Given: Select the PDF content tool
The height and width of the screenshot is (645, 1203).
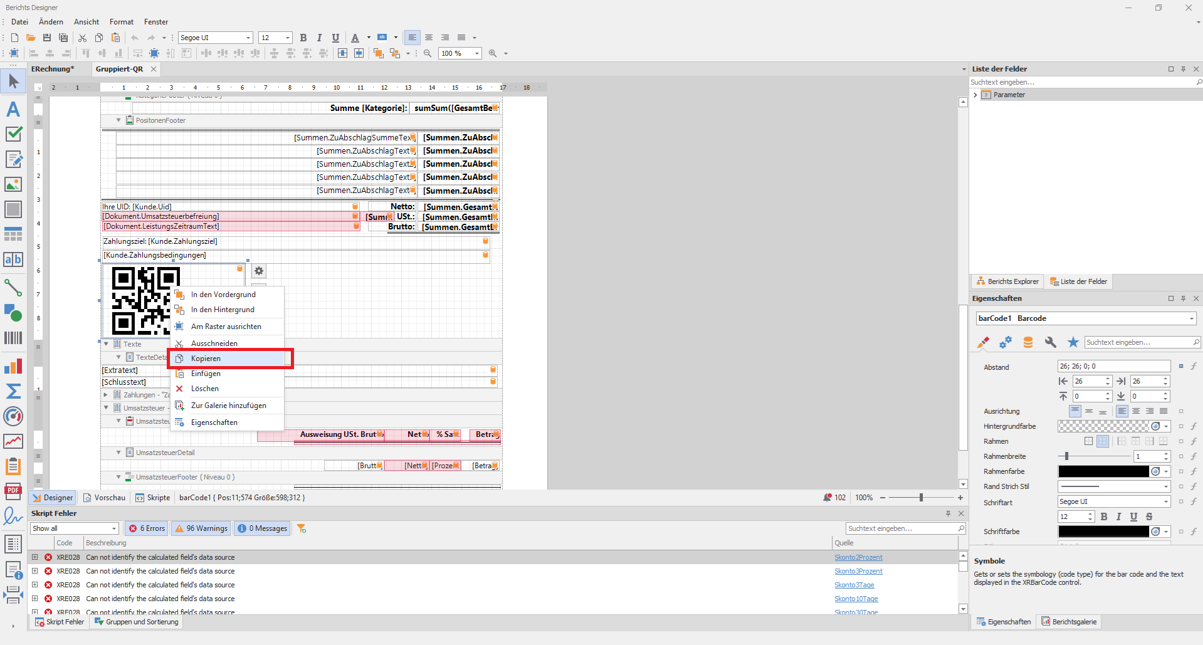Looking at the screenshot, I should [13, 491].
